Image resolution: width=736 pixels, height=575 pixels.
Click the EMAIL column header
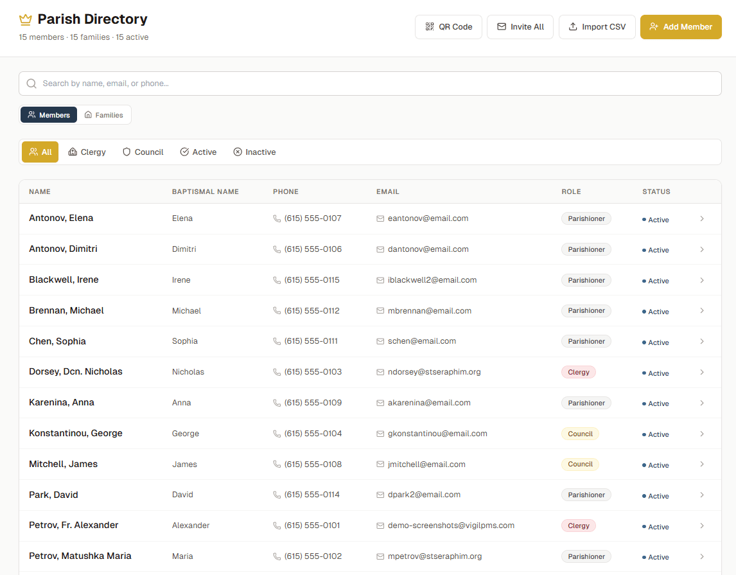[x=388, y=191]
